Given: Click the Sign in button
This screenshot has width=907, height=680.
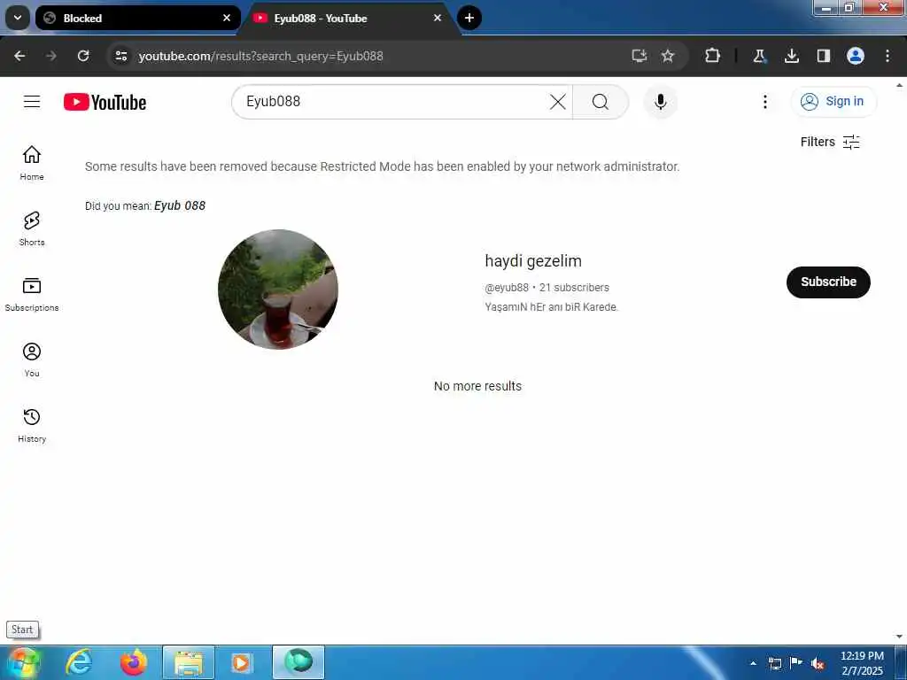Looking at the screenshot, I should [x=833, y=102].
